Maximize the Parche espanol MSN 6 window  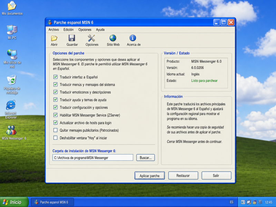coord(224,22)
